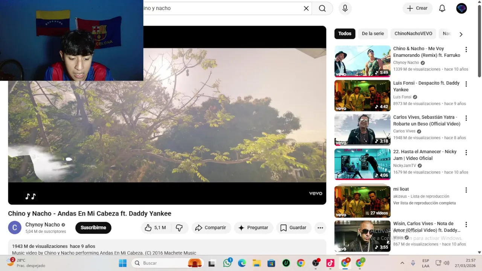Image resolution: width=482 pixels, height=271 pixels.
Task: Subscribe with the Suscribirme button
Action: 93,228
